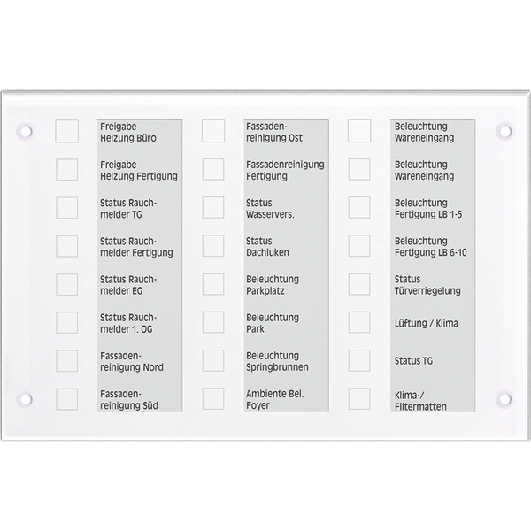This screenshot has height=531, width=531.
Task: Toggle the square for Beleuchtung Fertigung LB 6-10
Action: point(359,246)
